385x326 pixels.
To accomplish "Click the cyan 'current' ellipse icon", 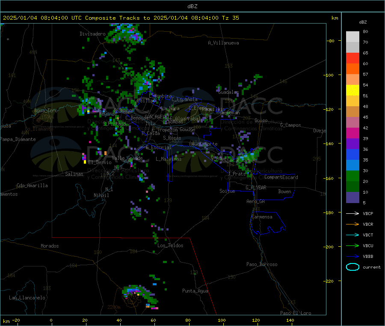I will point(352,267).
